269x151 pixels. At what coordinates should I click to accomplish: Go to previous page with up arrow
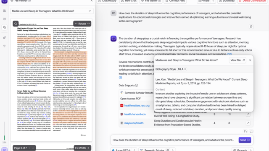tap(33, 148)
